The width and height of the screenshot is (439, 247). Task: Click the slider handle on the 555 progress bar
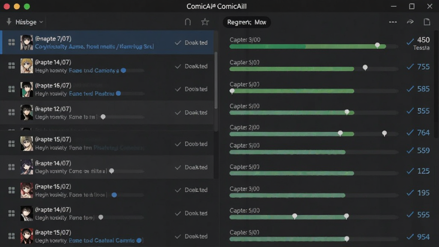point(347,112)
